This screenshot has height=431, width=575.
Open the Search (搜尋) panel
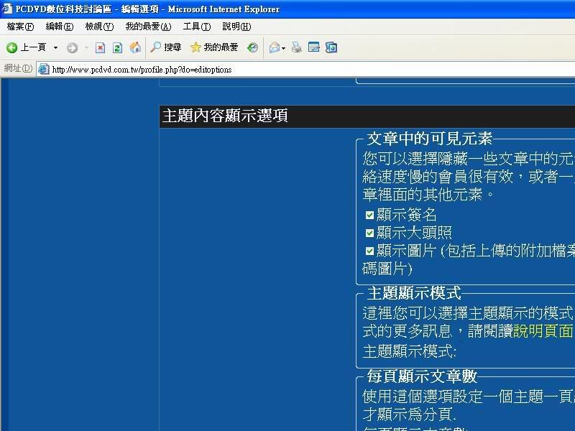tap(165, 47)
